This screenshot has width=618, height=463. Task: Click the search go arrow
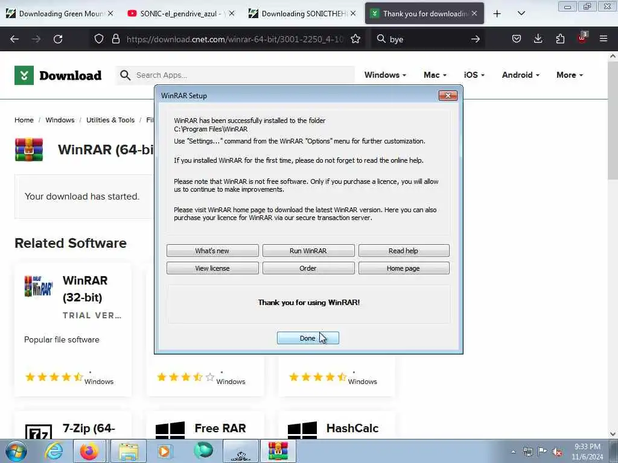[x=476, y=39]
